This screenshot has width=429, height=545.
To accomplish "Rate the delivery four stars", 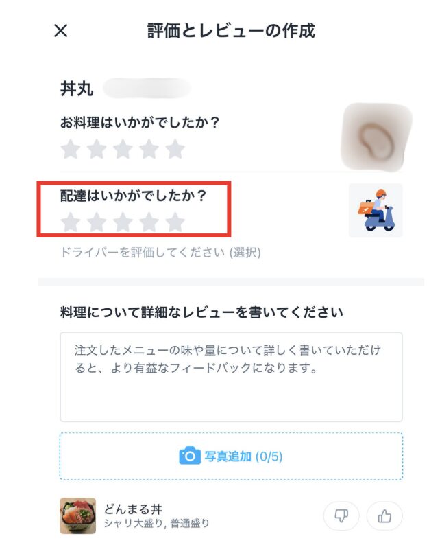I will 149,222.
